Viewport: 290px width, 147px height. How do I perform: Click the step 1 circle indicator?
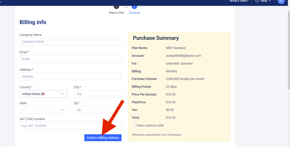[116, 6]
